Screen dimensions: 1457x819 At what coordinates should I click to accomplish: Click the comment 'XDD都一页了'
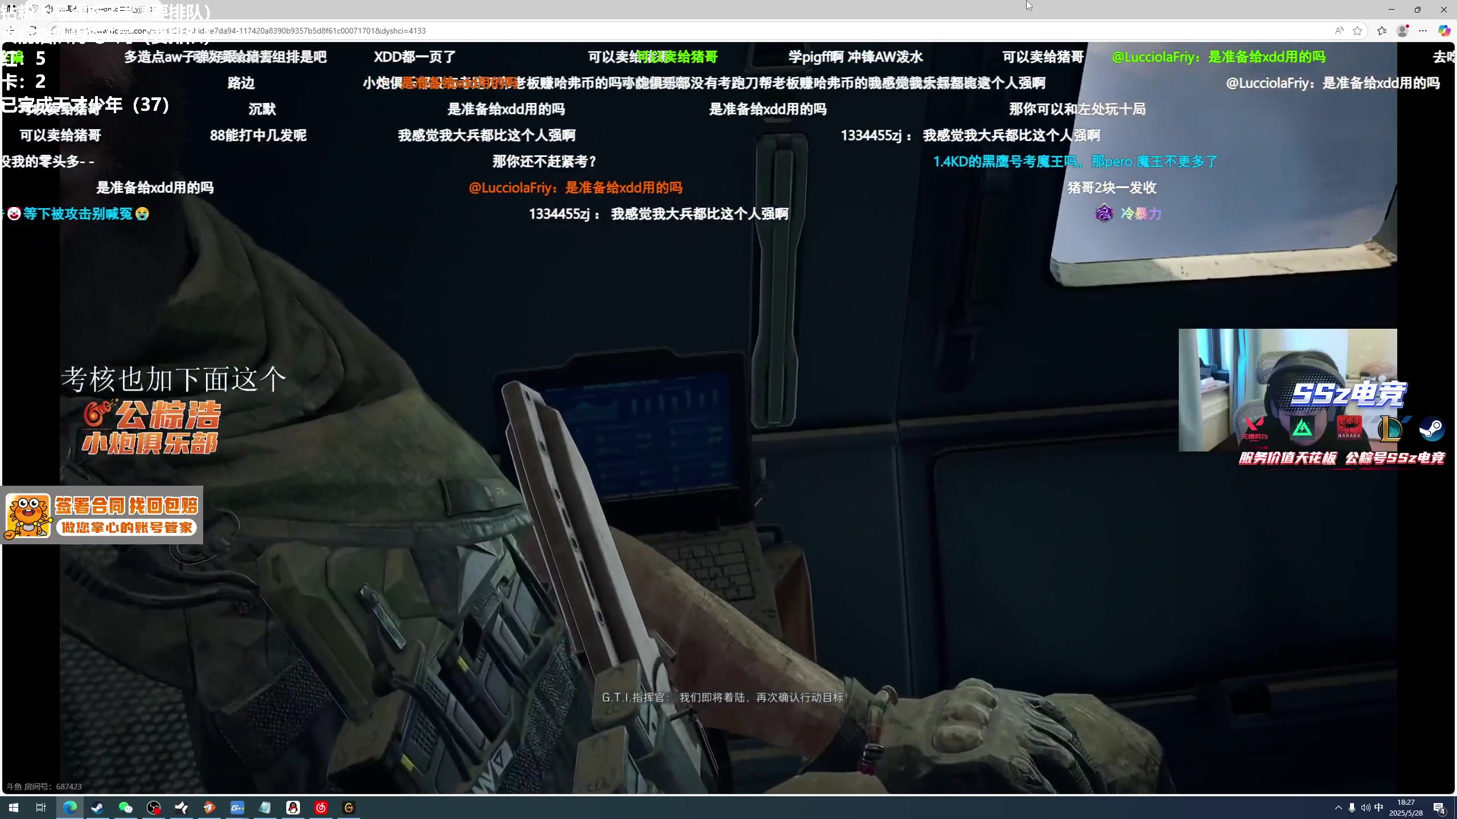pos(415,57)
